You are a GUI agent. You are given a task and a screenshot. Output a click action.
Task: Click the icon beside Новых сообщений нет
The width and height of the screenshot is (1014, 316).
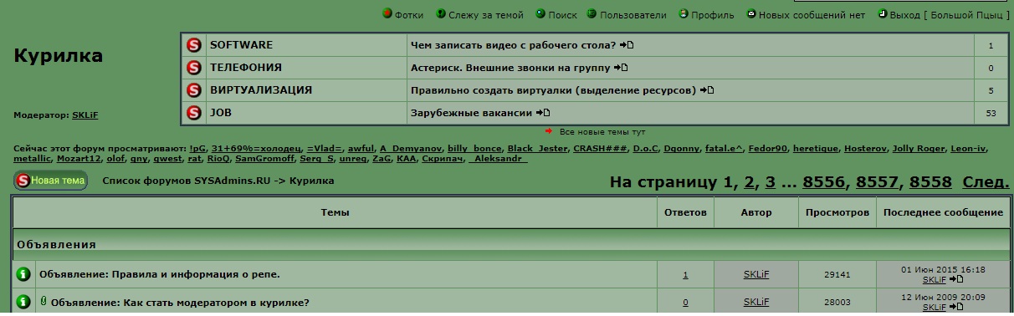point(751,14)
